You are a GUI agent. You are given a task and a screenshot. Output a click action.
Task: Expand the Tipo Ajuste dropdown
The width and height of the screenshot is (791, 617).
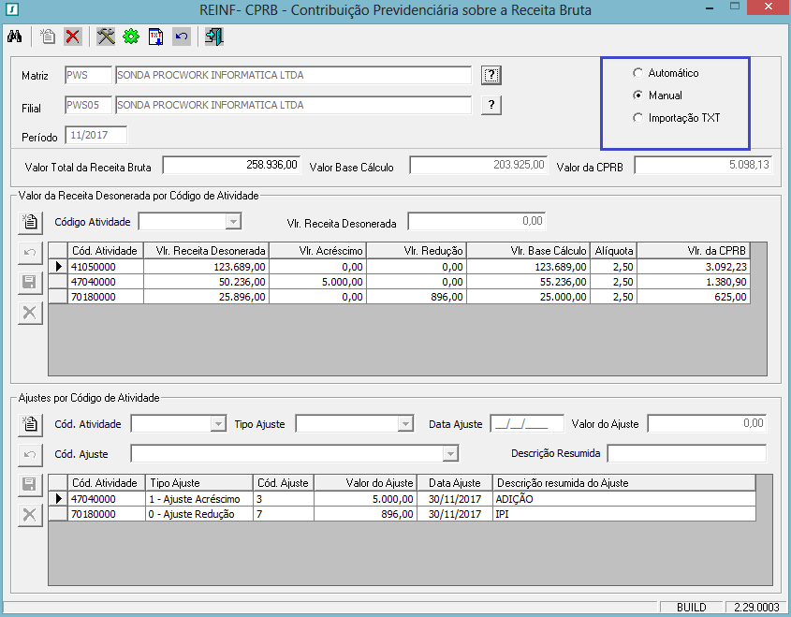pos(404,424)
